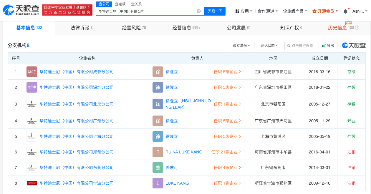
Task: Expand the 登记状态 filter dropdown
Action: coord(269,46)
